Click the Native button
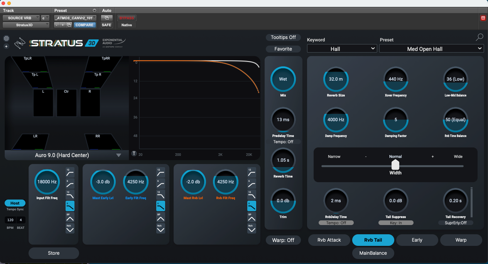 [x=127, y=25]
